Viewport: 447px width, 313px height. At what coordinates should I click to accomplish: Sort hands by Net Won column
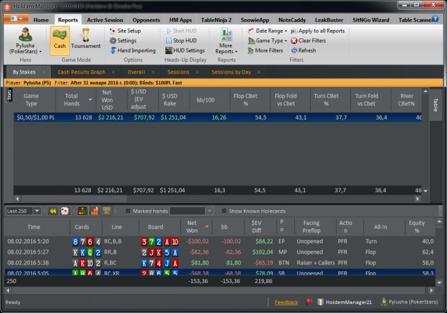[197, 227]
